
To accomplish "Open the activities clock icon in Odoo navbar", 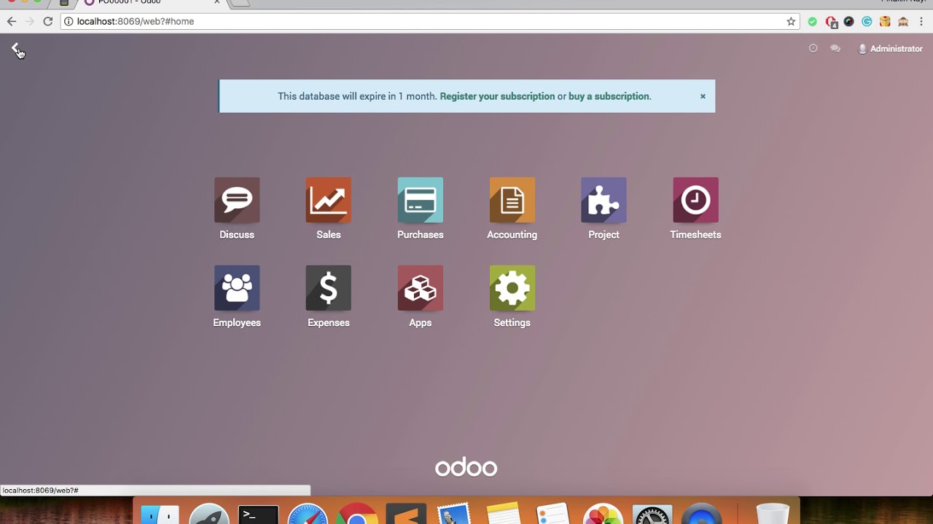I will [x=813, y=48].
